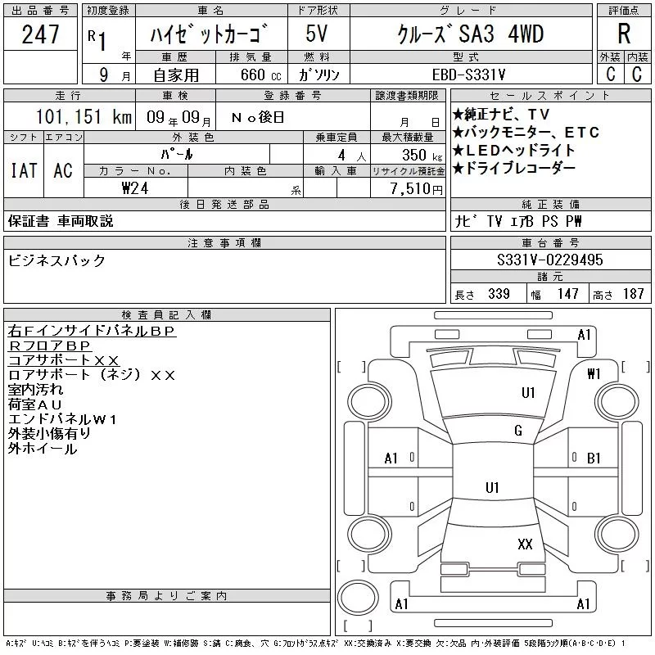
Task: Select notice text "ビジネスパック"
Action: (56, 260)
